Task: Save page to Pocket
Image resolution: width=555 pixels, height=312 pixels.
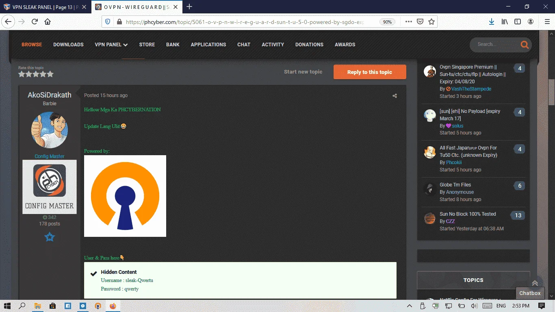Action: (x=421, y=22)
